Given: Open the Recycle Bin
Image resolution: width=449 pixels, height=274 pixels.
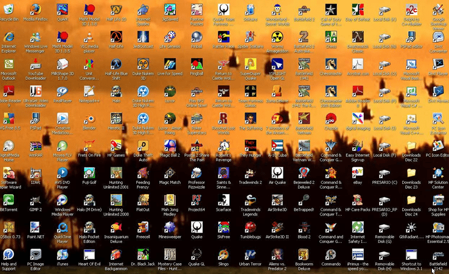Looking at the screenshot, I should click(9, 10).
